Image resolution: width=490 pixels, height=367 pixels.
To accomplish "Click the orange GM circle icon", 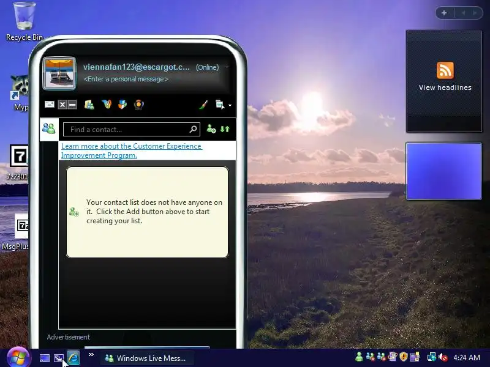I will click(139, 105).
